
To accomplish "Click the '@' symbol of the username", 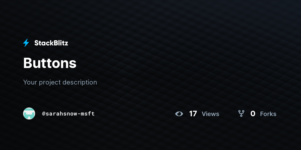I will coord(43,114).
